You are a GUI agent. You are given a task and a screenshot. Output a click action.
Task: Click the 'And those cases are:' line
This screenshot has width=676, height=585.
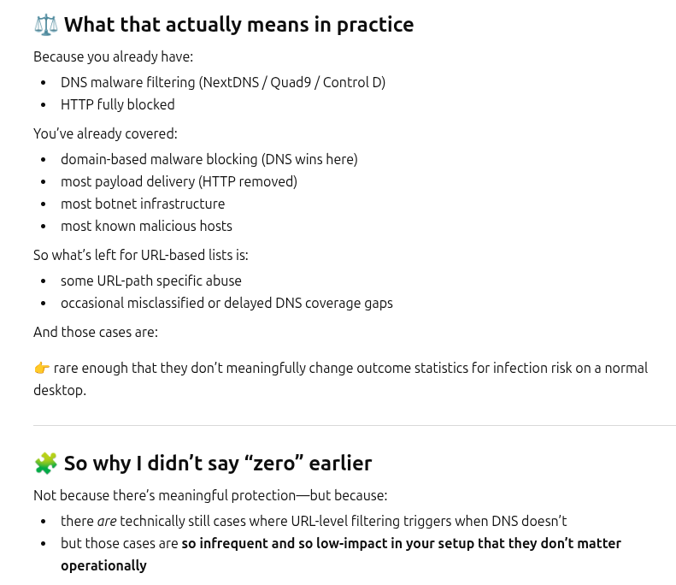(x=96, y=332)
